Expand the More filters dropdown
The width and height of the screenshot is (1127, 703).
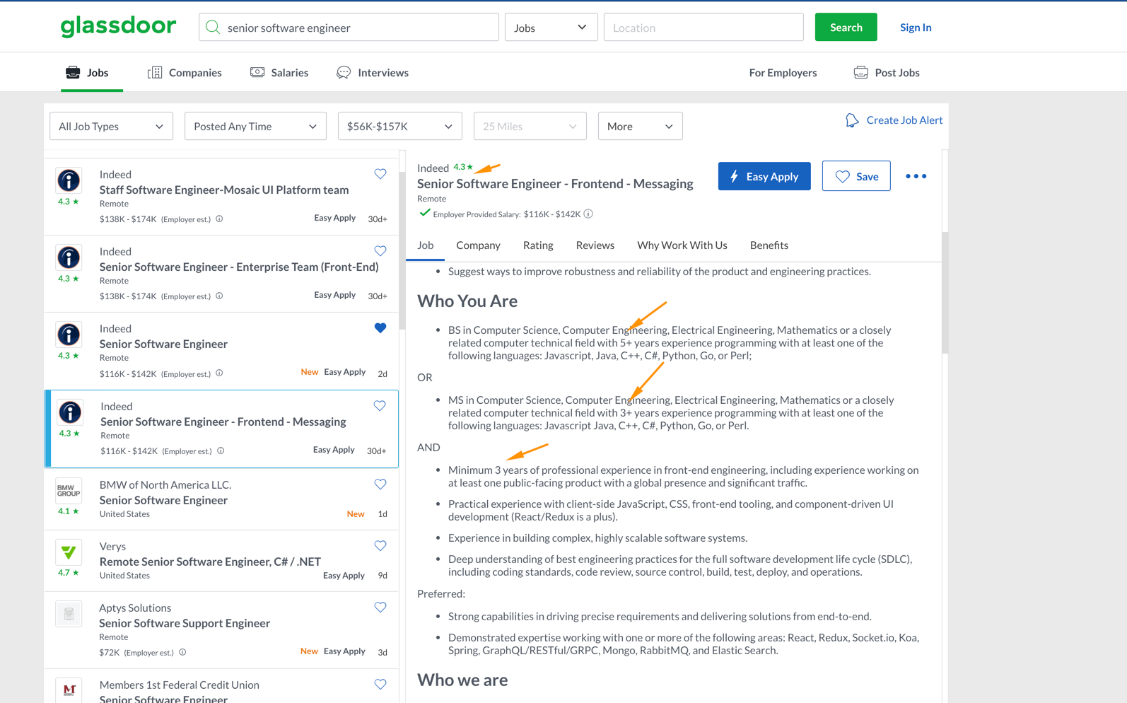[640, 126]
